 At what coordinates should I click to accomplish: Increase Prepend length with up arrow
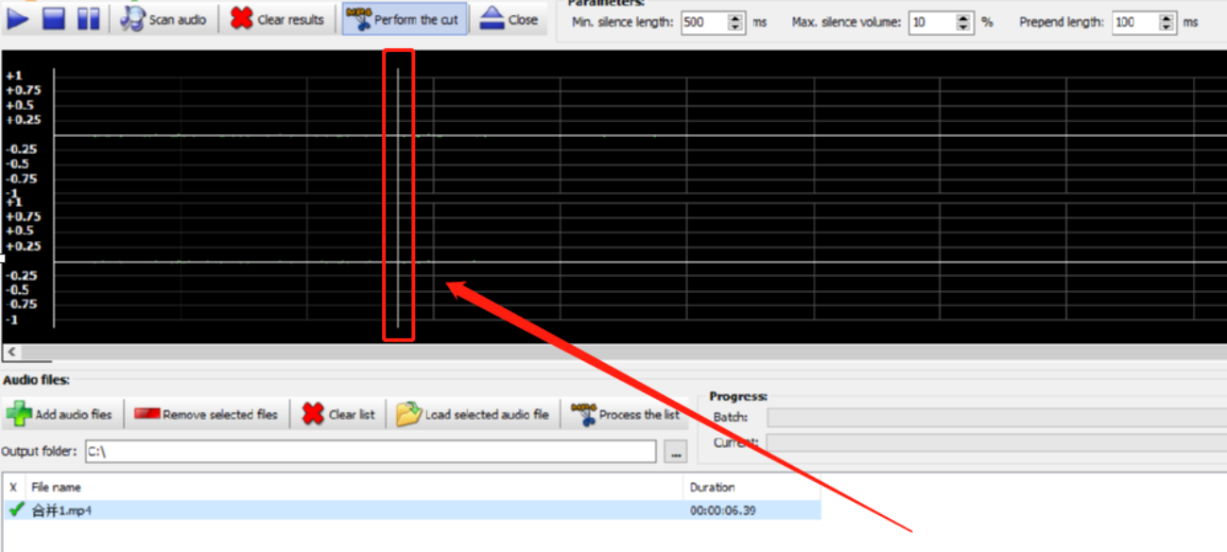click(x=1167, y=17)
